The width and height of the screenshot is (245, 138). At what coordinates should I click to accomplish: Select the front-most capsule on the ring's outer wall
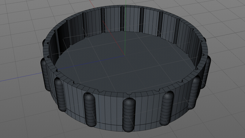(128, 115)
